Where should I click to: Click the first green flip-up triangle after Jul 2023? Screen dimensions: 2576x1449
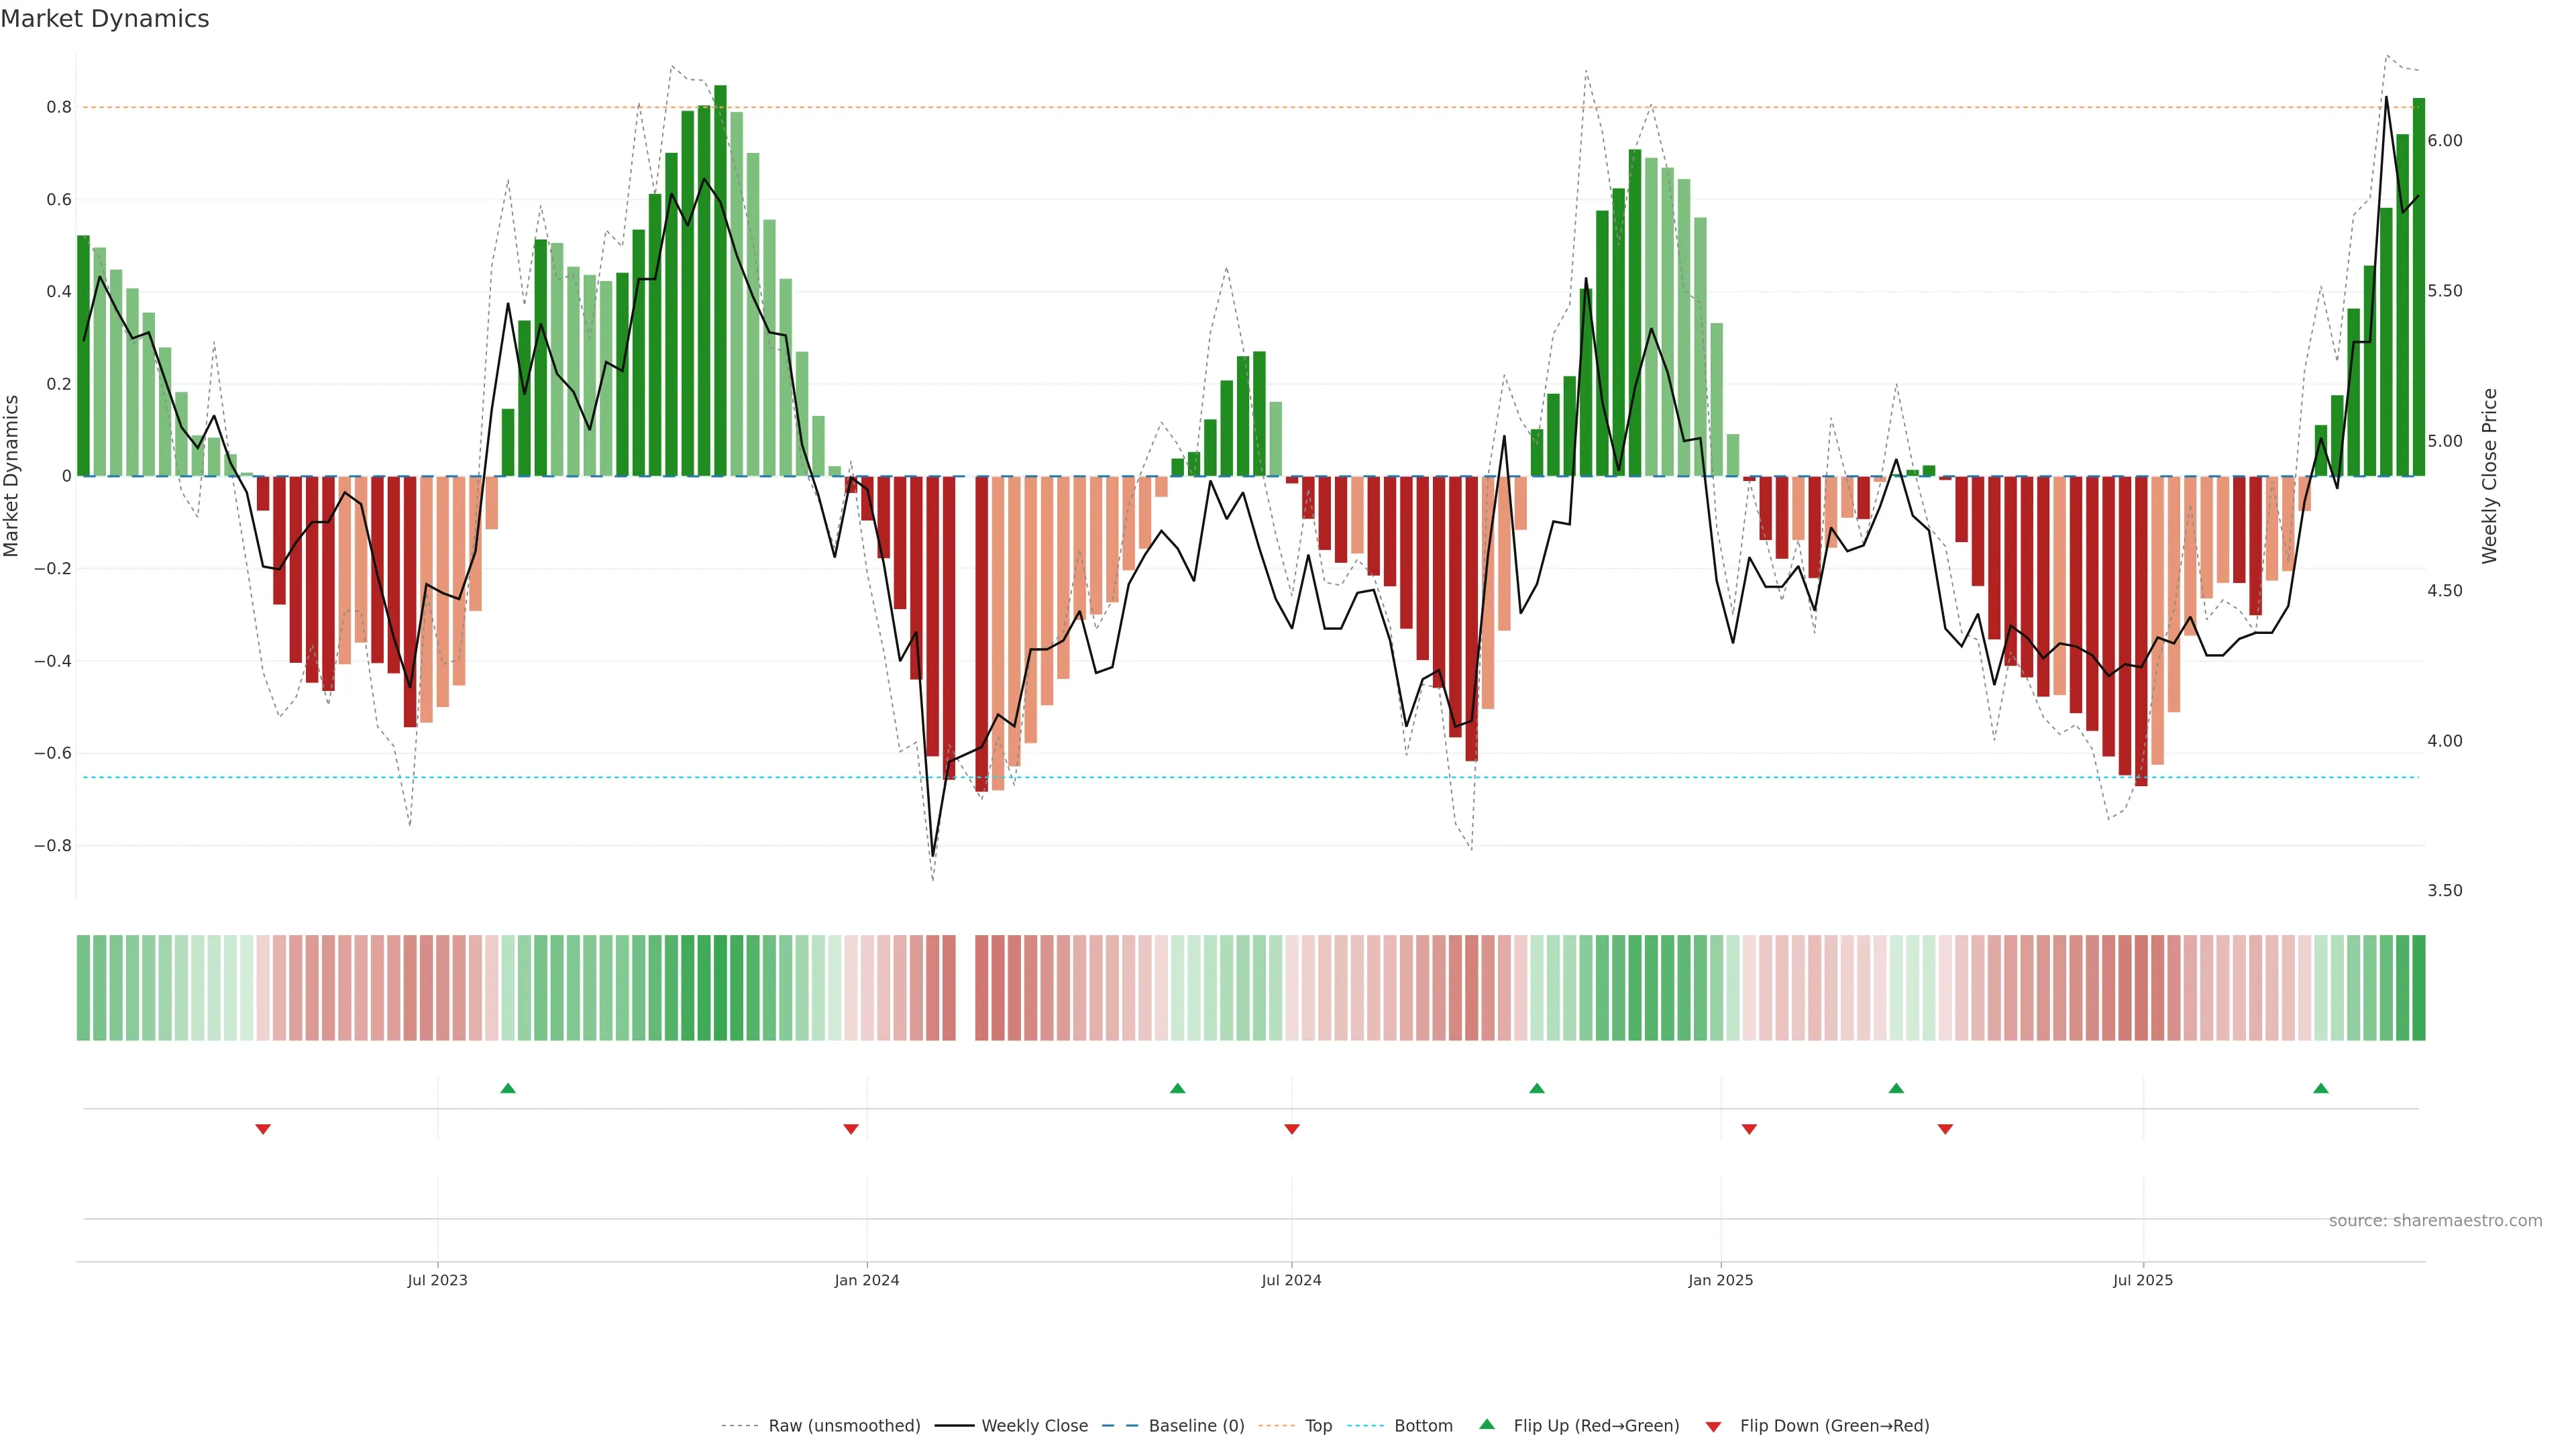pos(508,1088)
